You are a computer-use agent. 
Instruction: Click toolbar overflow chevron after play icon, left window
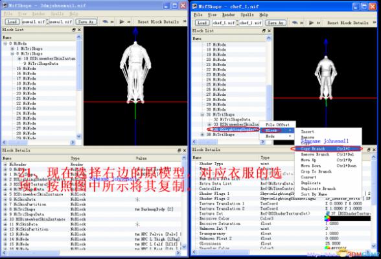(x=129, y=21)
